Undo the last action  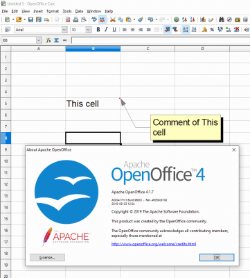tap(150, 19)
